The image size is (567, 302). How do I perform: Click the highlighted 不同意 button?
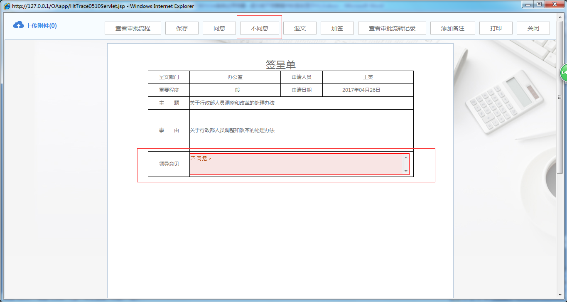click(x=259, y=28)
